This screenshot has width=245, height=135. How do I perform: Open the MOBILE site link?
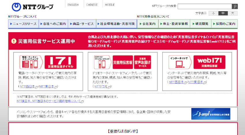(110, 5)
